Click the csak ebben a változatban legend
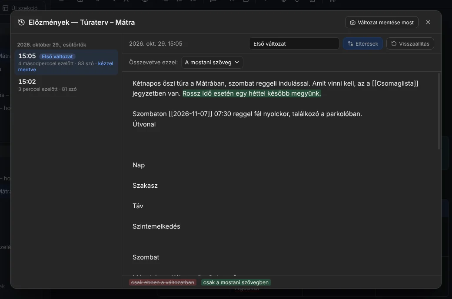 click(x=163, y=282)
